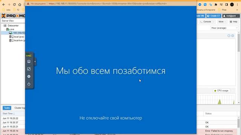Toggle the CPU usage legend item
The width and height of the screenshot is (241, 135).
click(x=221, y=91)
